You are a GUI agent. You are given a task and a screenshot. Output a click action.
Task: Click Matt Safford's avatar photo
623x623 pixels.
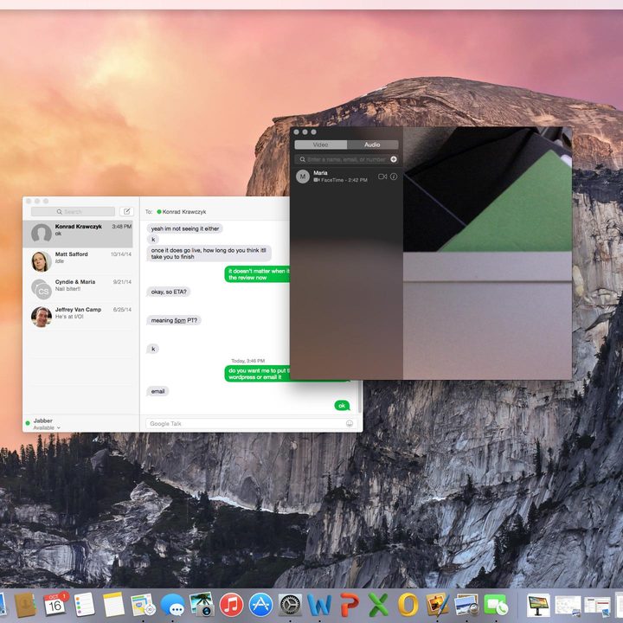(x=42, y=261)
